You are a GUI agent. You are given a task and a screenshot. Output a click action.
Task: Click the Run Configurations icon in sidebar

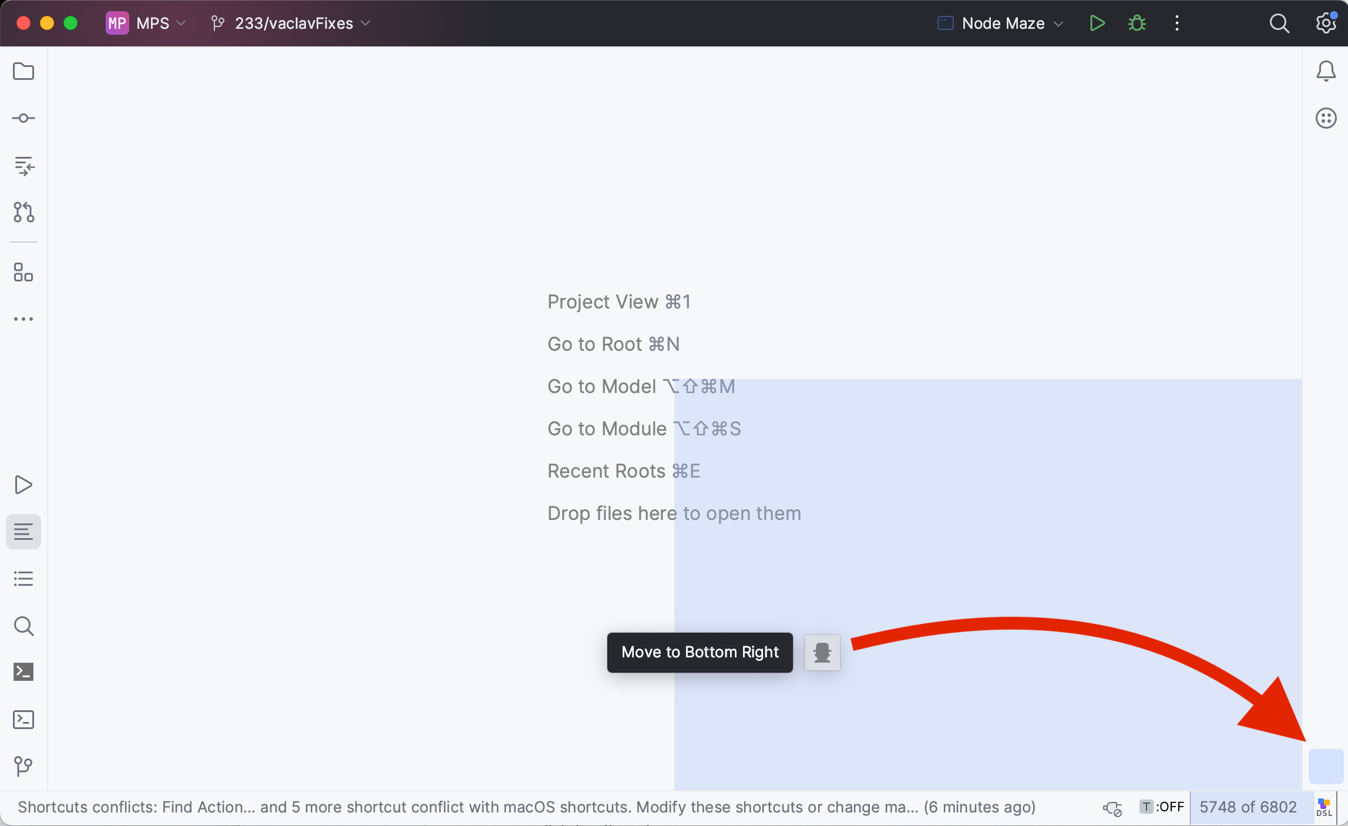click(24, 484)
